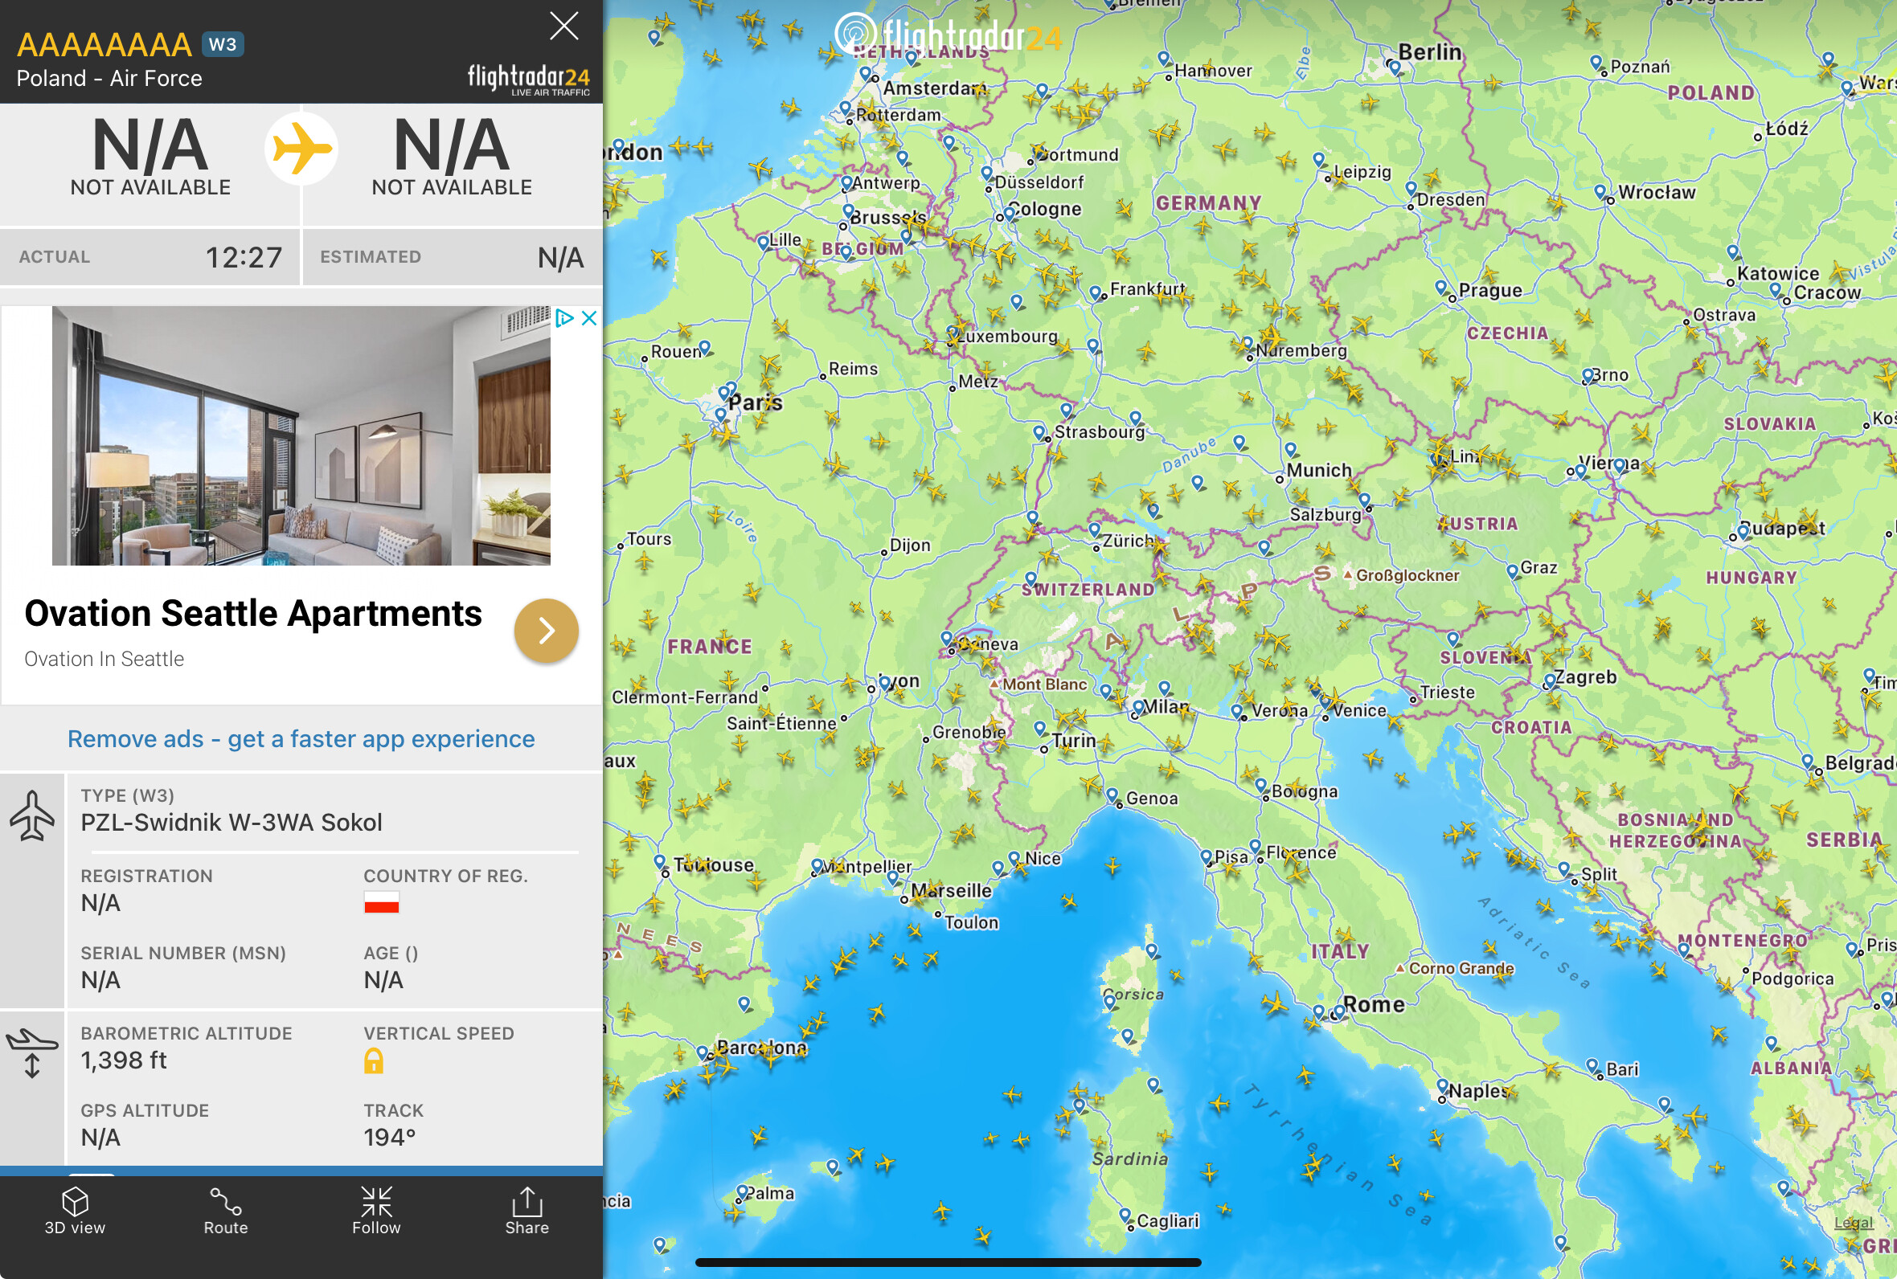The image size is (1897, 1279).
Task: Click the Poland flag icon
Action: click(381, 903)
